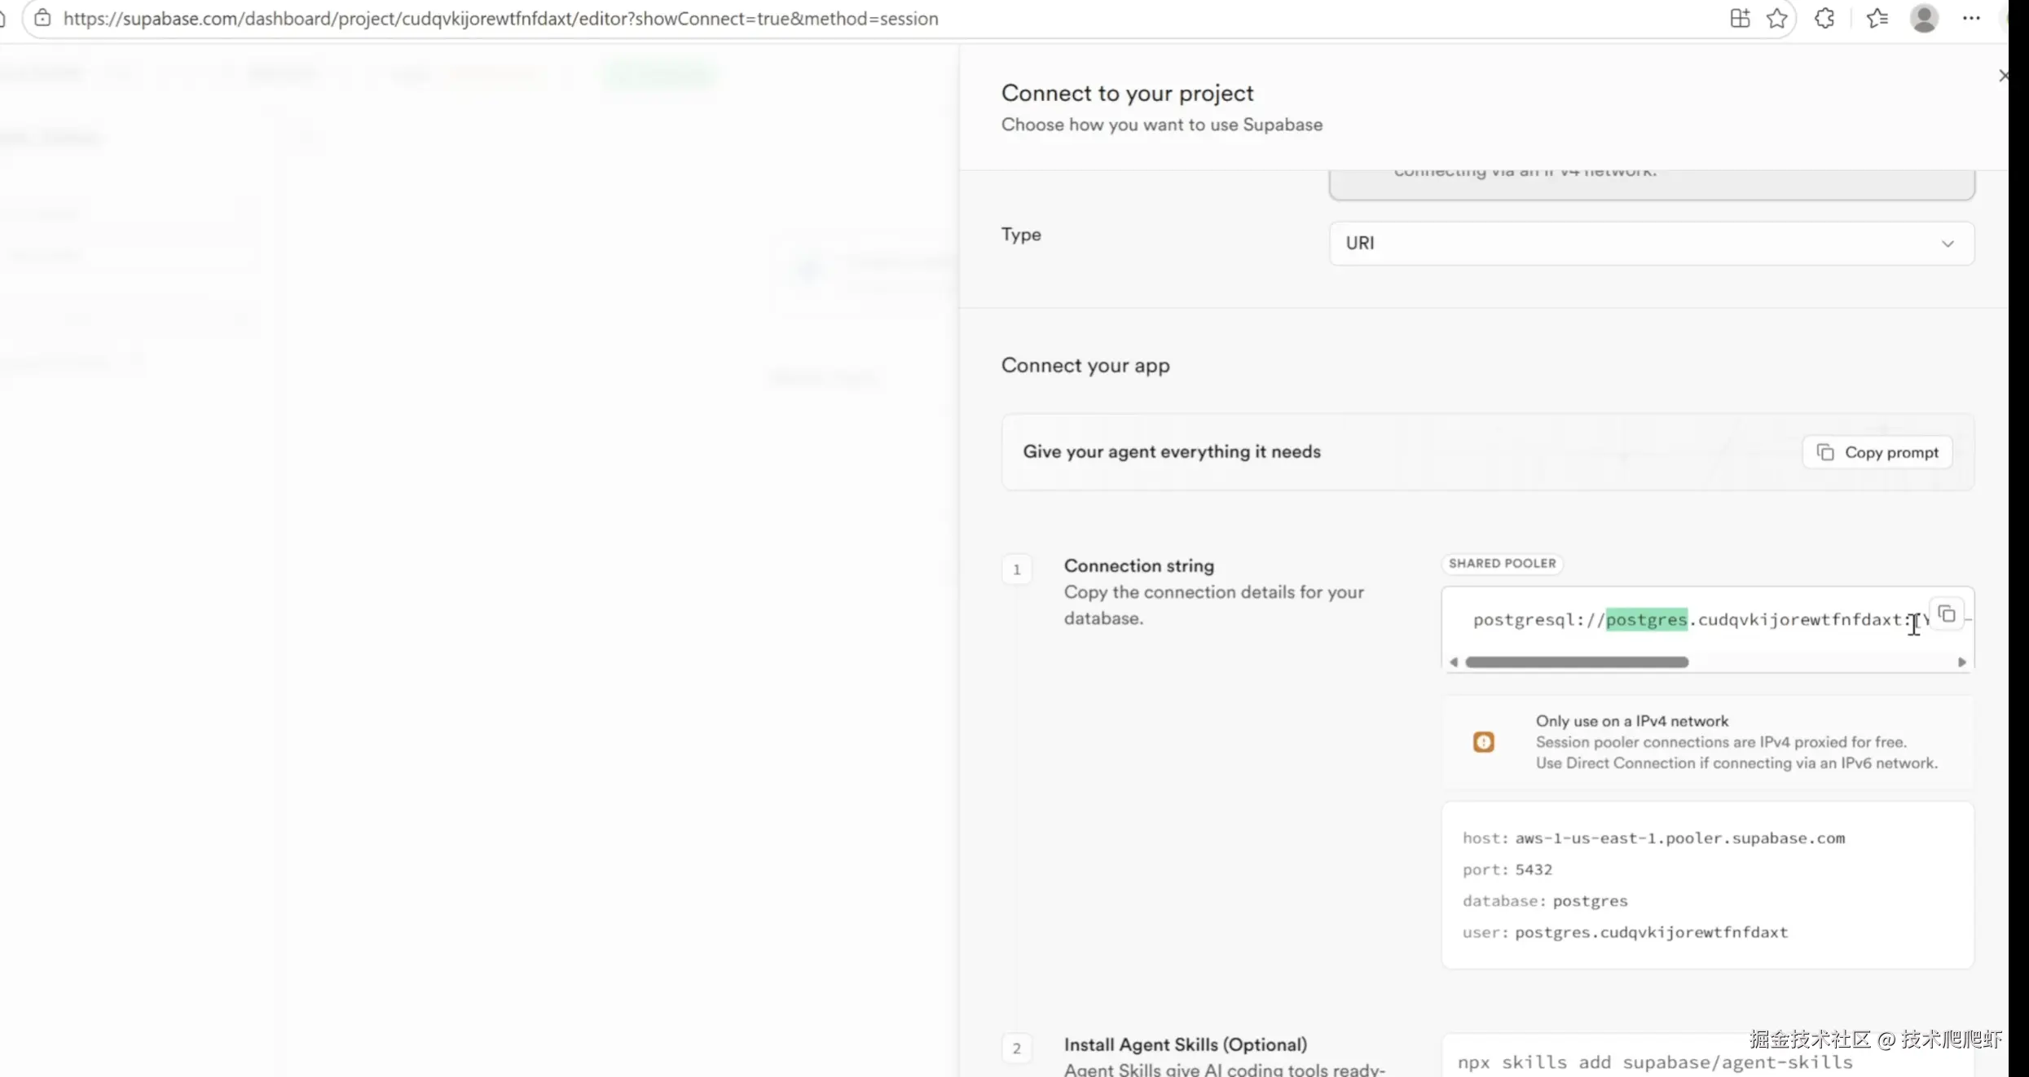This screenshot has height=1077, width=2029.
Task: Click the chevron in the URI combo box
Action: pyautogui.click(x=1948, y=244)
